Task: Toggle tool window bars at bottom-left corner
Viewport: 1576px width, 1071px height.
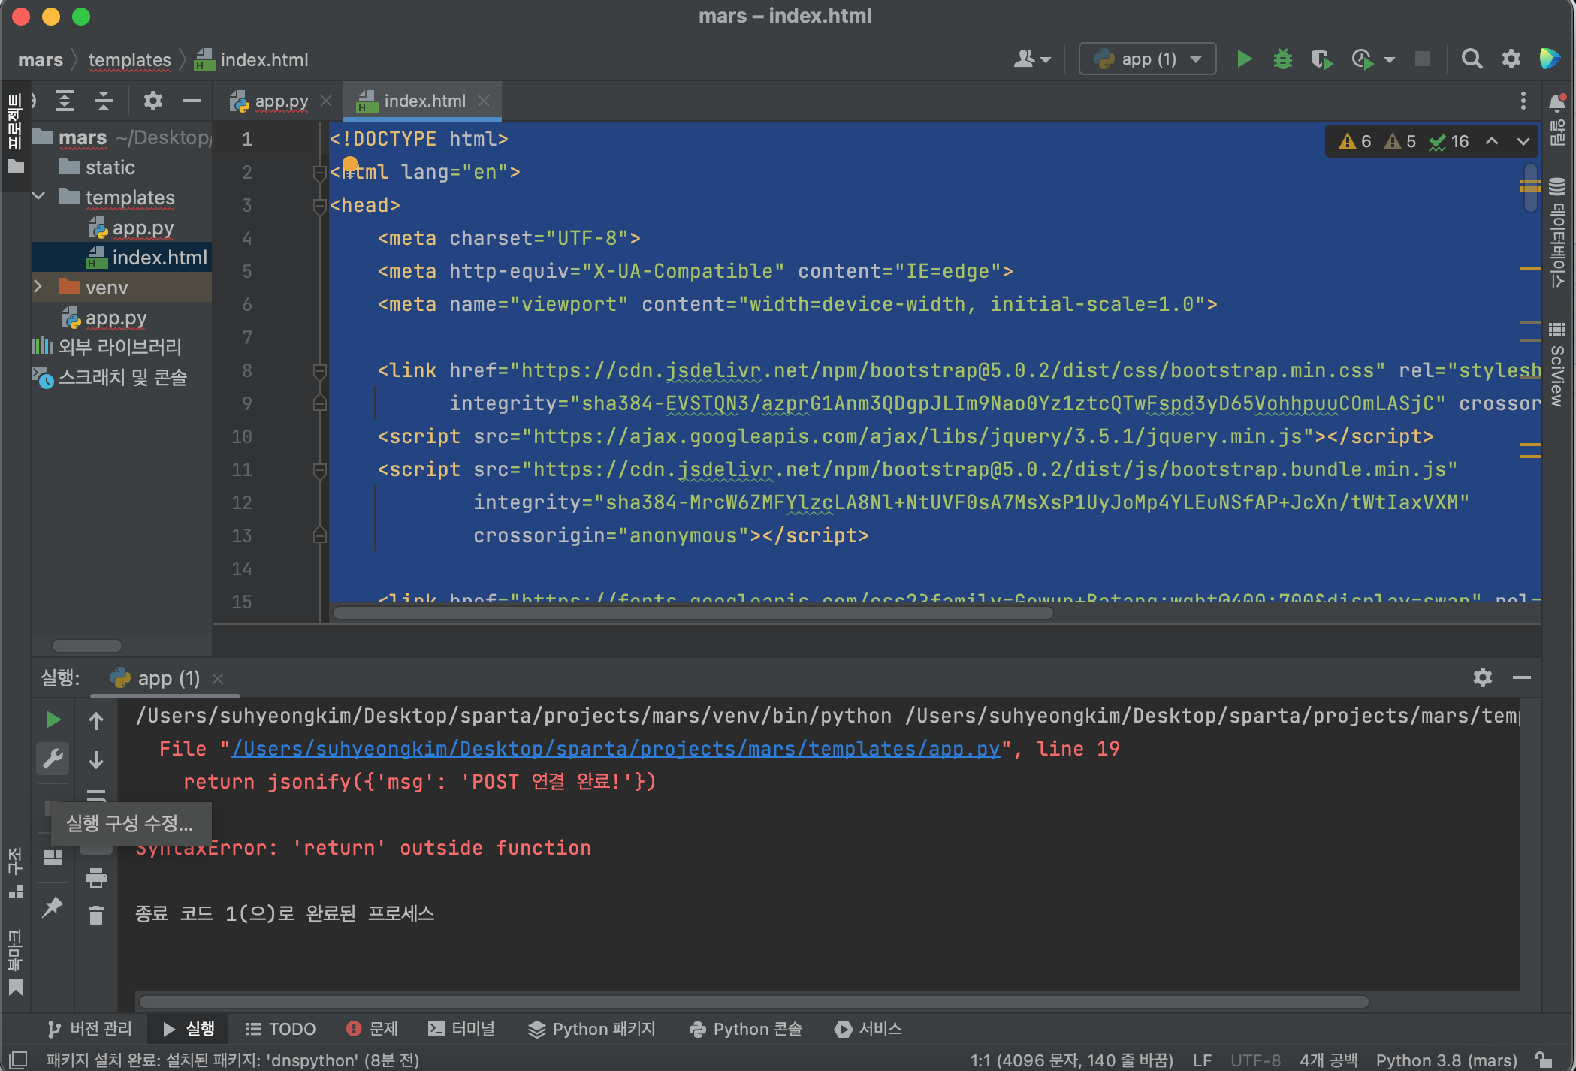Action: pos(19,1060)
